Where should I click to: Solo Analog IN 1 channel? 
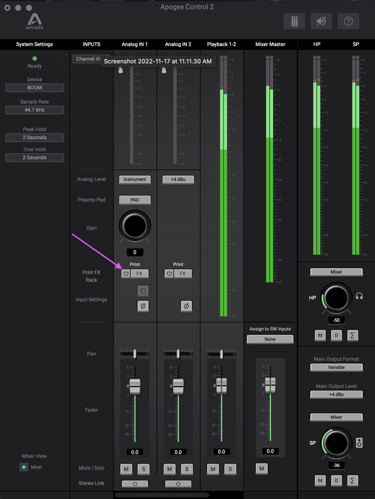pyautogui.click(x=143, y=469)
